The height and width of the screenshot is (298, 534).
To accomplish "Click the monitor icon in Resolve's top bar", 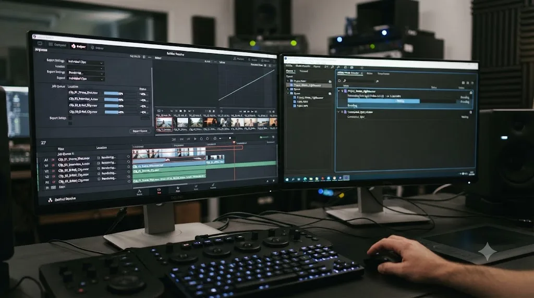I will (x=40, y=43).
